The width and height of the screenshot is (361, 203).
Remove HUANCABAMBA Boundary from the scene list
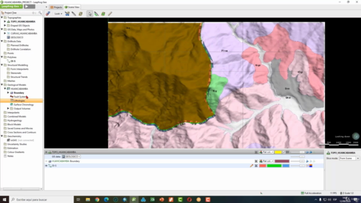[x=256, y=161]
